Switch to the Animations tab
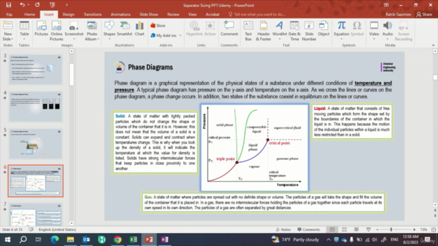Image resolution: width=438 pixels, height=246 pixels. (120, 14)
